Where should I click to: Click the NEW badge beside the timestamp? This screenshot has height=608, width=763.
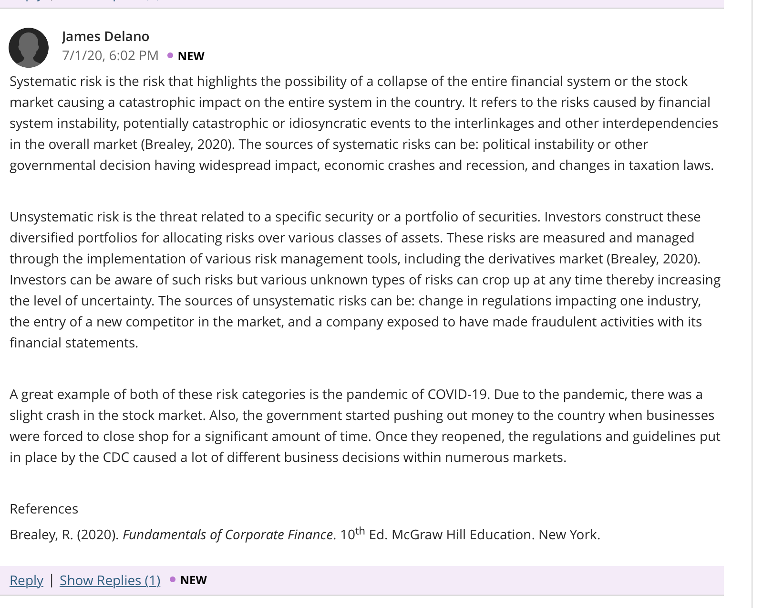(x=191, y=56)
